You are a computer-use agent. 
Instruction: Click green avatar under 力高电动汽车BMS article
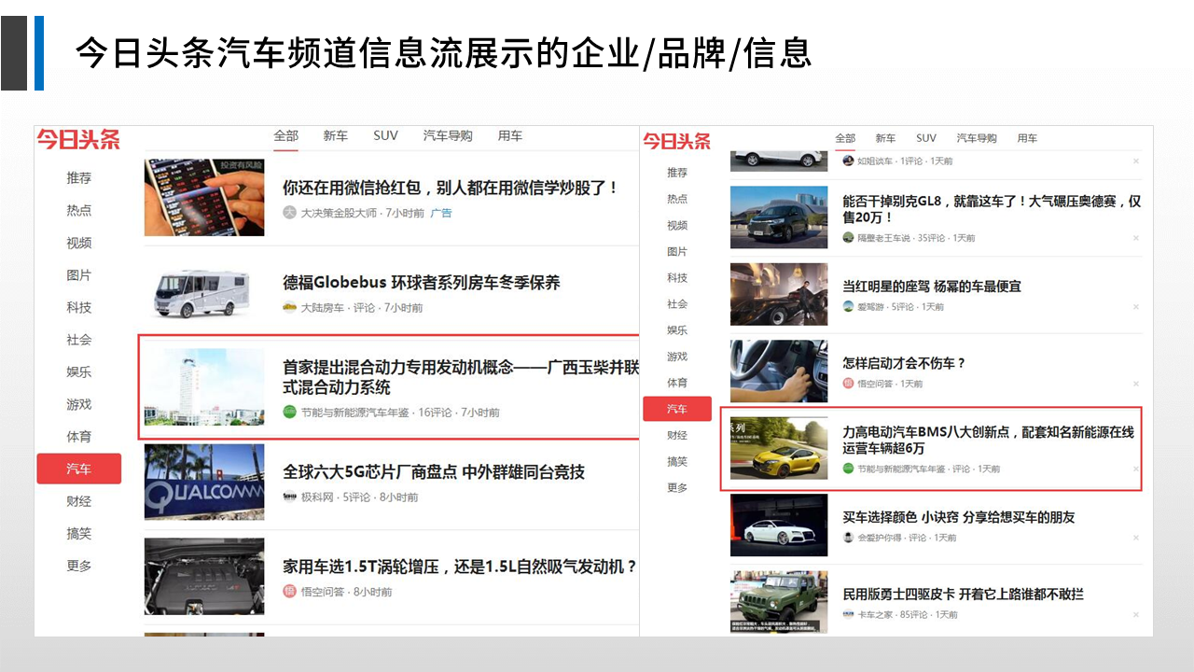point(848,469)
